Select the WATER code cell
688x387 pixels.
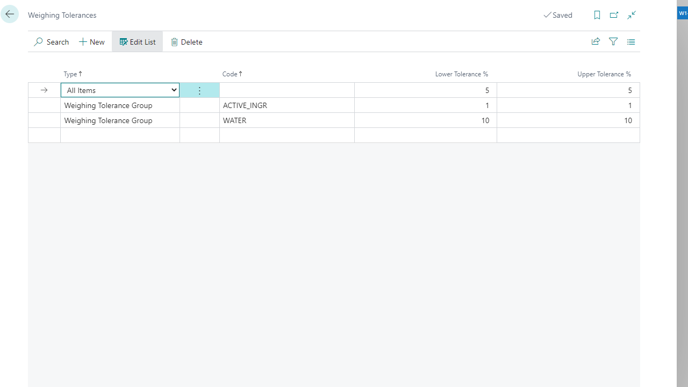coord(286,120)
